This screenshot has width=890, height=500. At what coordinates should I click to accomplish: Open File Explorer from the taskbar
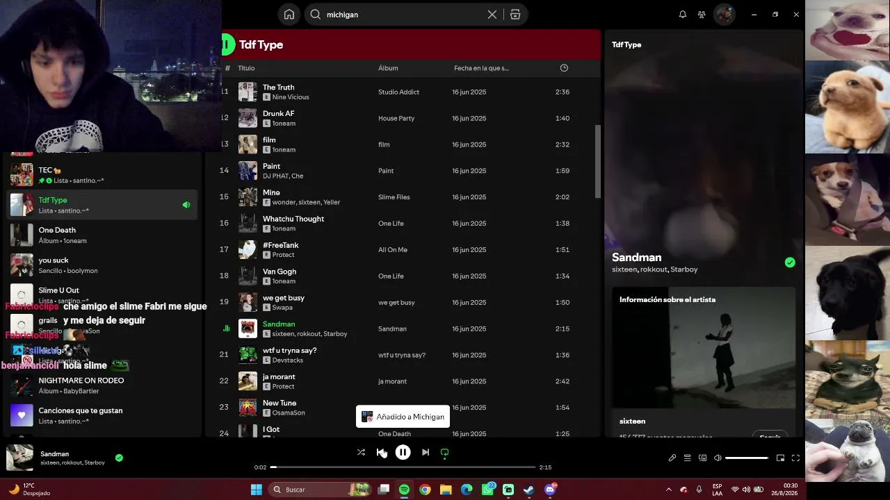[446, 490]
